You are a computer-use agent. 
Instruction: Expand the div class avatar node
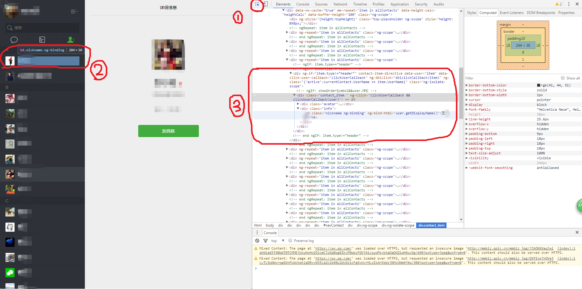[298, 104]
